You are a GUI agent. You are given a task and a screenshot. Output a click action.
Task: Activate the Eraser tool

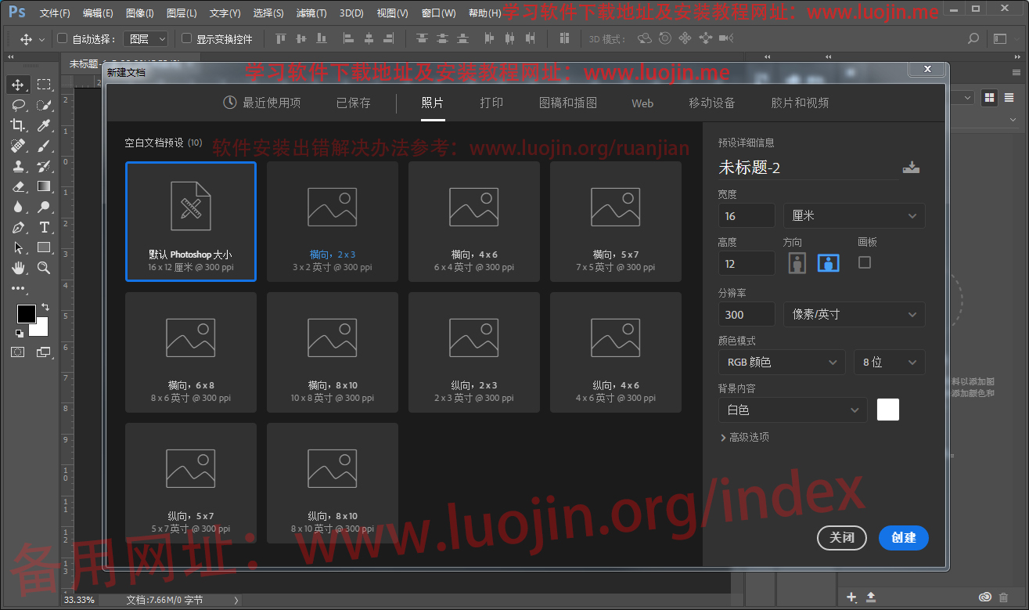pos(18,186)
